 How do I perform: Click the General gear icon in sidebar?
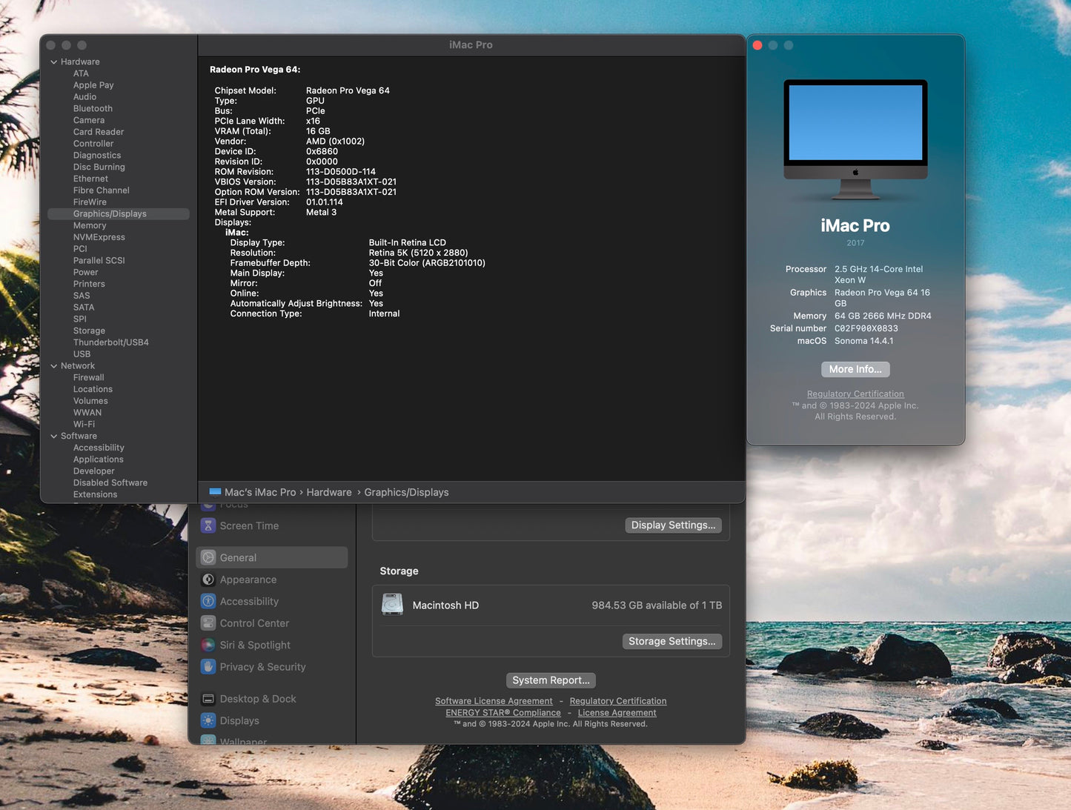(208, 557)
